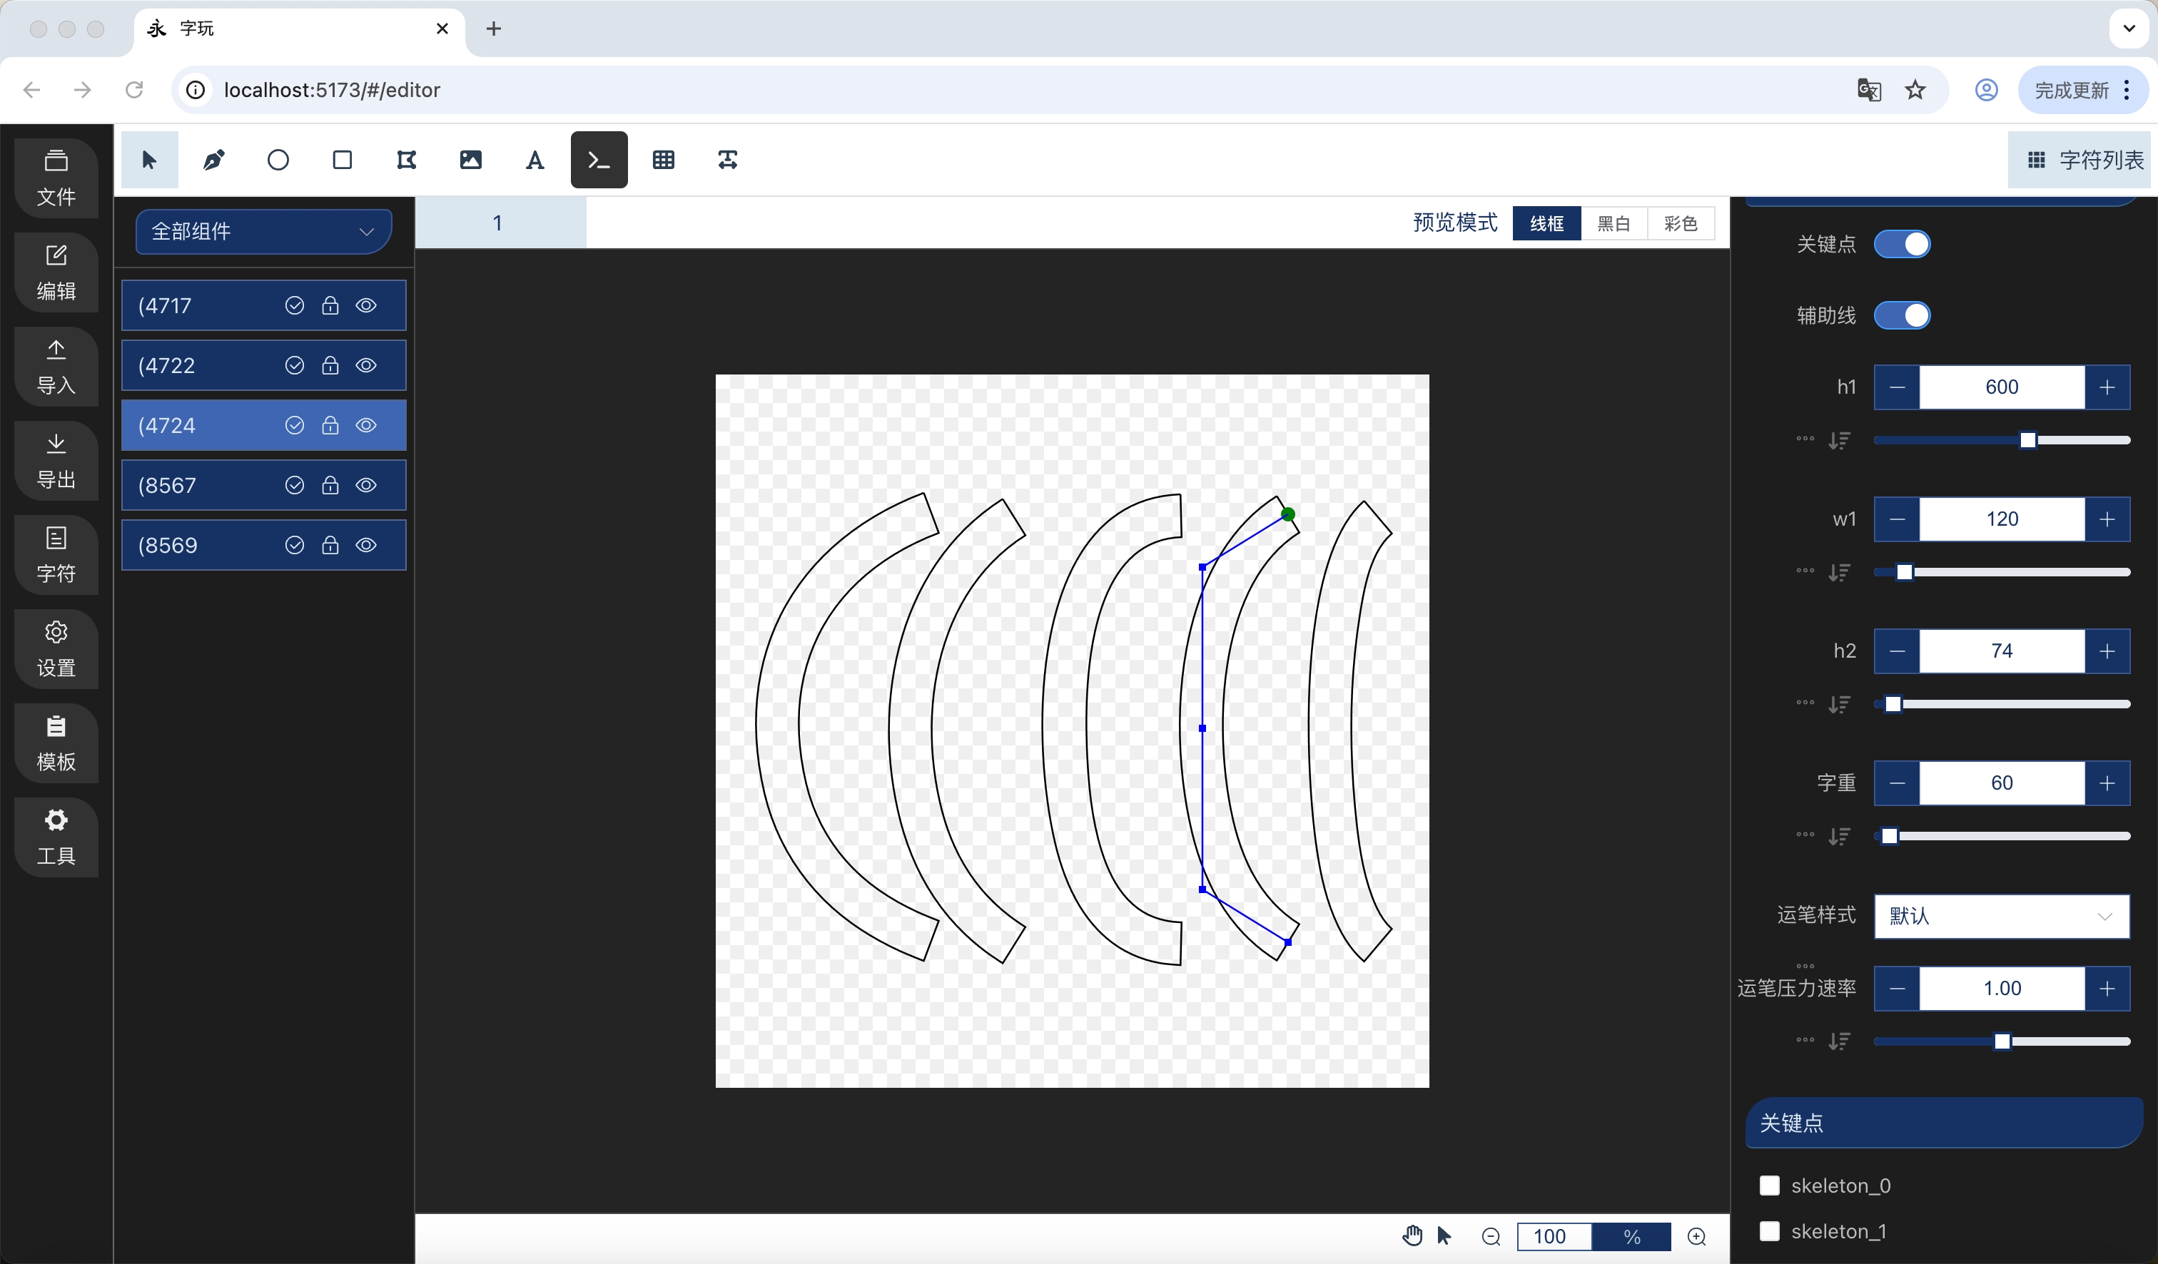This screenshot has width=2158, height=1264.
Task: Click the zoom in magnifier icon
Action: pos(1696,1237)
